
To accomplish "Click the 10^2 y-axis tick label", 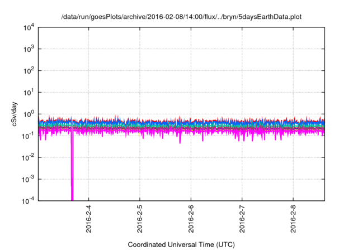I will coord(29,71).
